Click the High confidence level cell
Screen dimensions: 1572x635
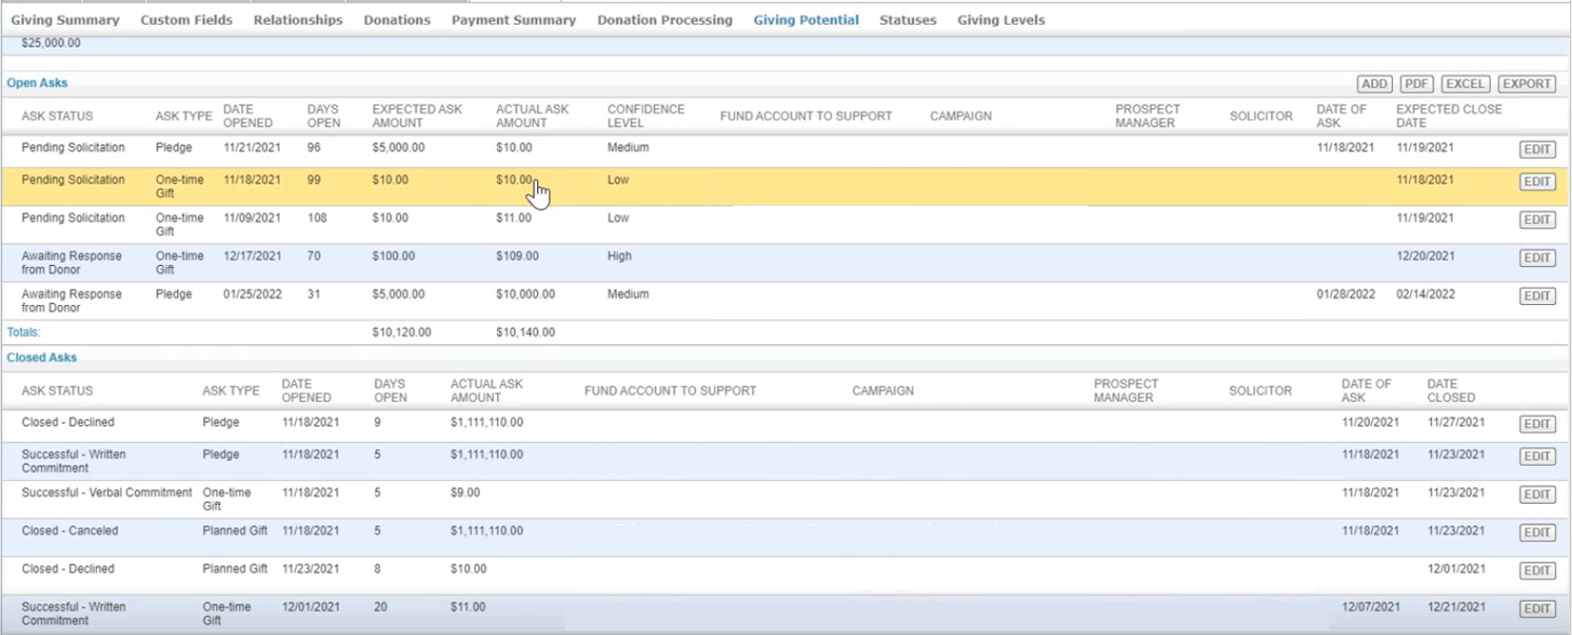[x=619, y=256]
